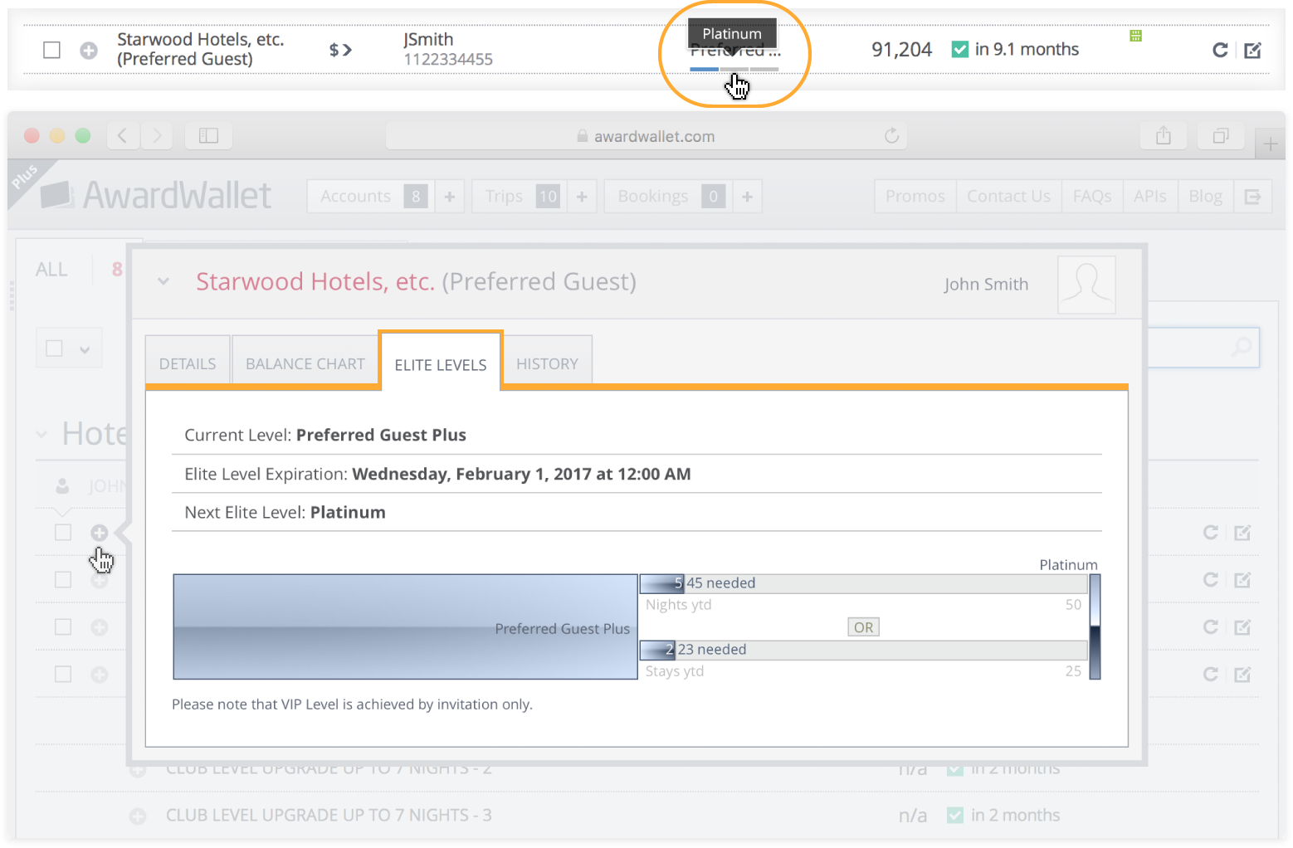1293x848 pixels.
Task: Click the account number 1122334455
Action: (x=448, y=60)
